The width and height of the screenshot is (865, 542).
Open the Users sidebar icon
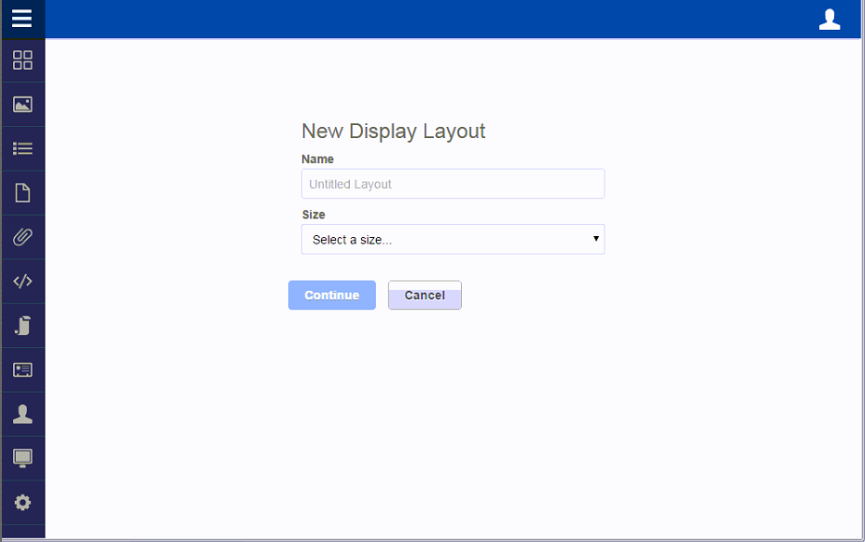pos(22,413)
